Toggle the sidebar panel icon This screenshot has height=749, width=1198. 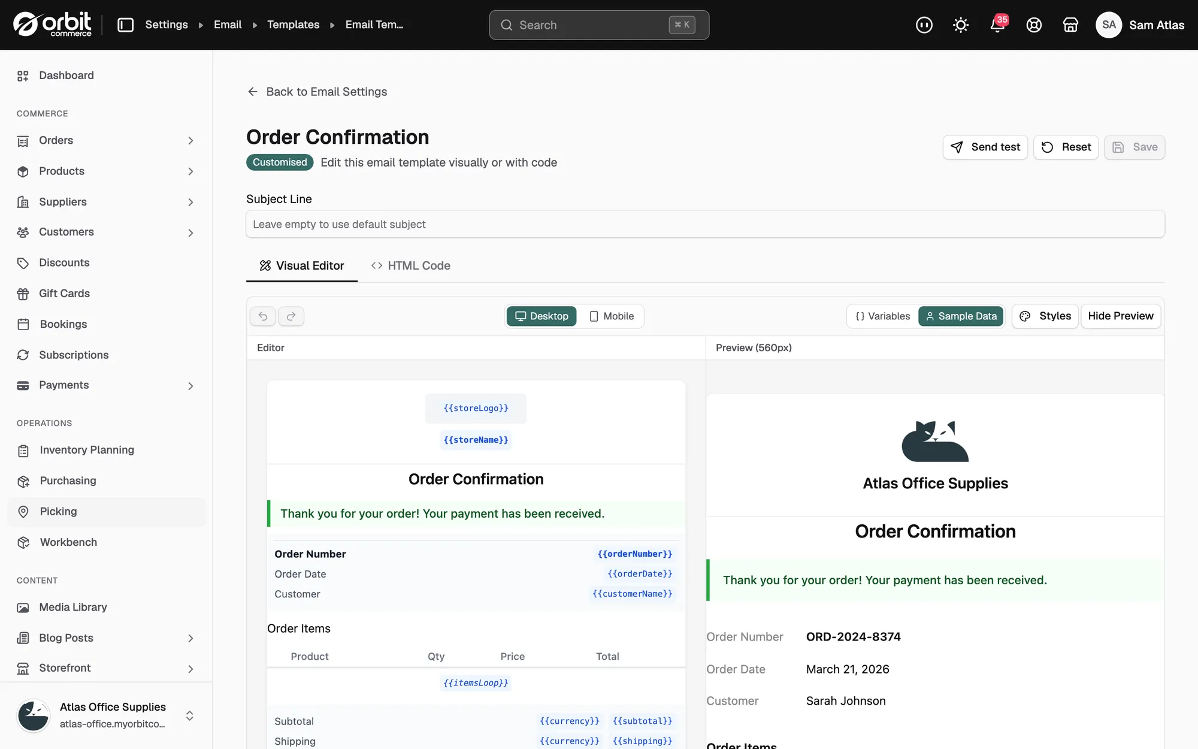pos(125,25)
